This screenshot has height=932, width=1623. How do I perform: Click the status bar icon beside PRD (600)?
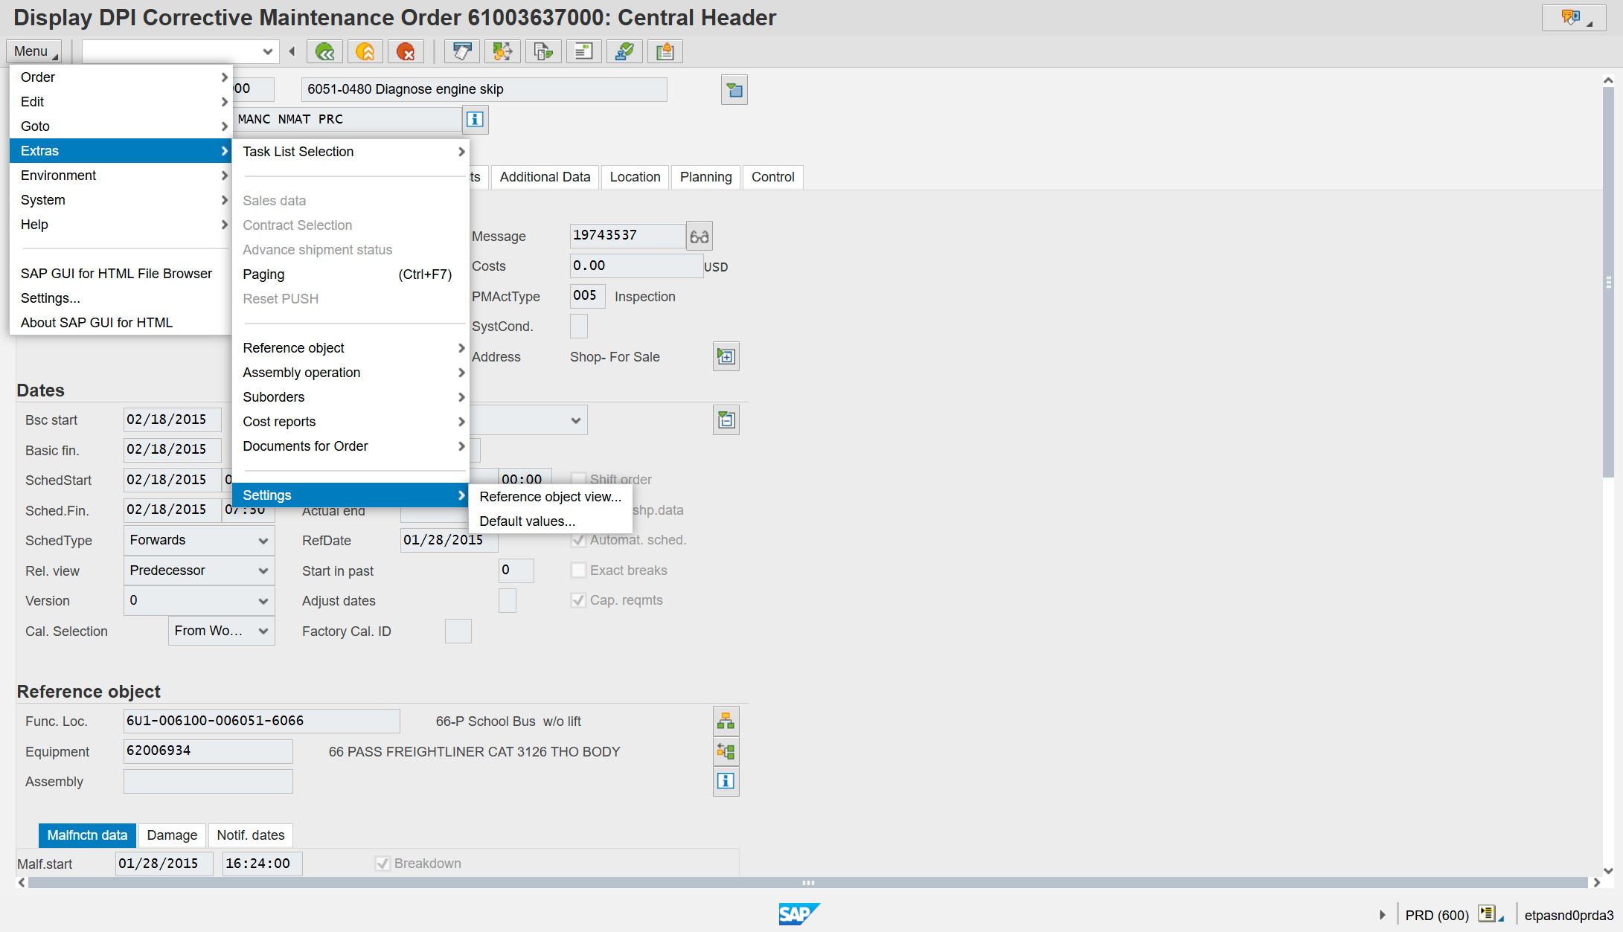point(1491,914)
